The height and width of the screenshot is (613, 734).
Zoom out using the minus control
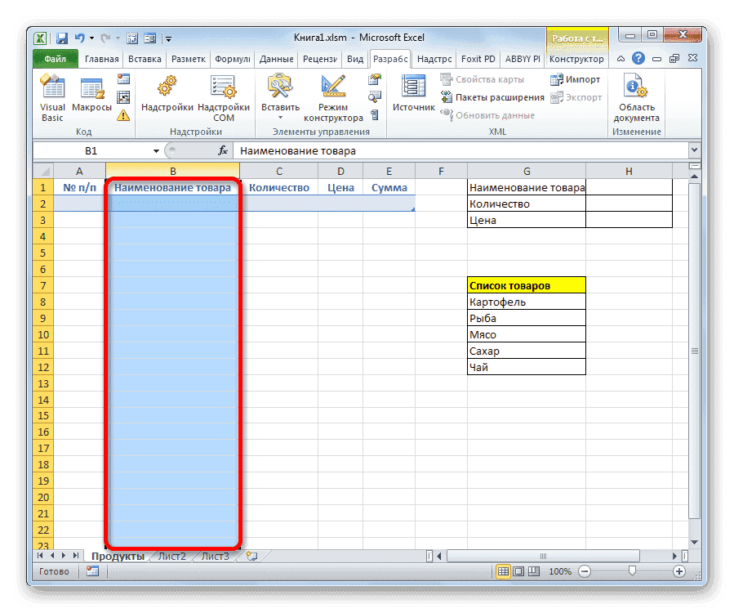click(586, 571)
